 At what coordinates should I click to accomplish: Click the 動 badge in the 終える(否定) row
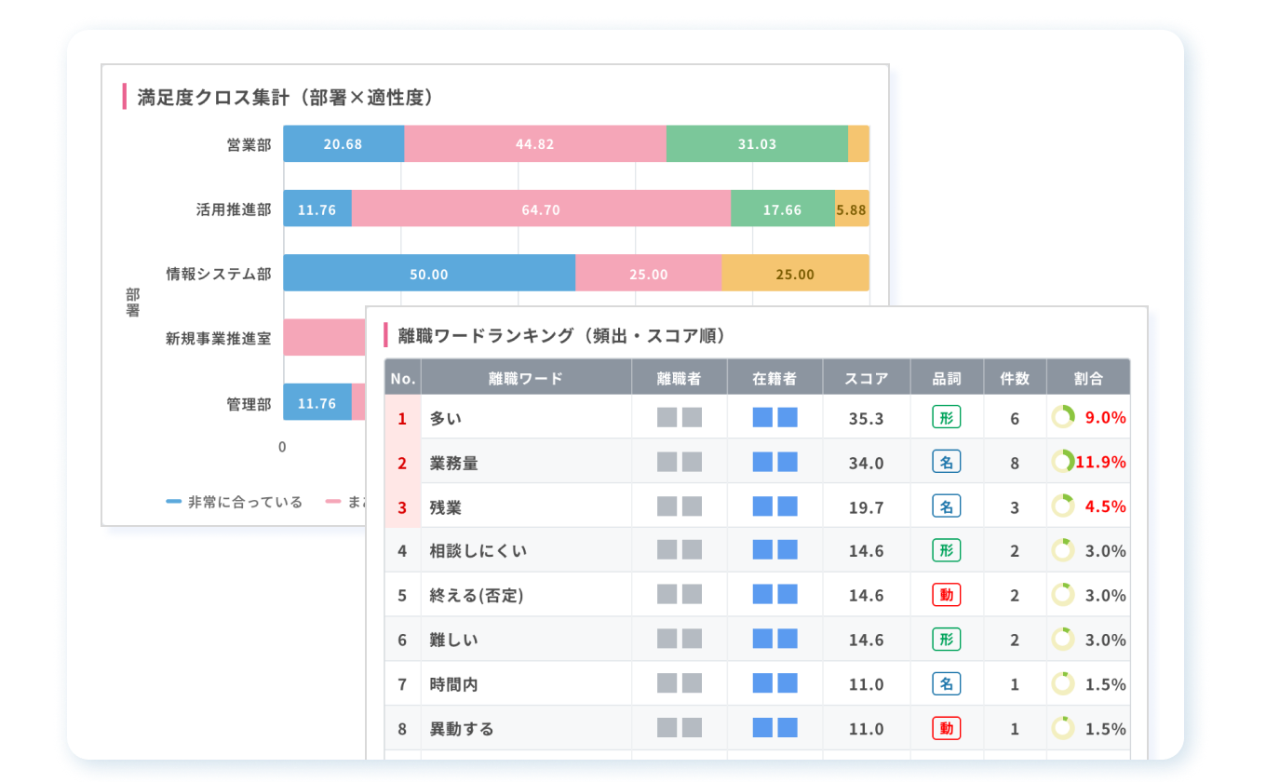click(x=946, y=595)
